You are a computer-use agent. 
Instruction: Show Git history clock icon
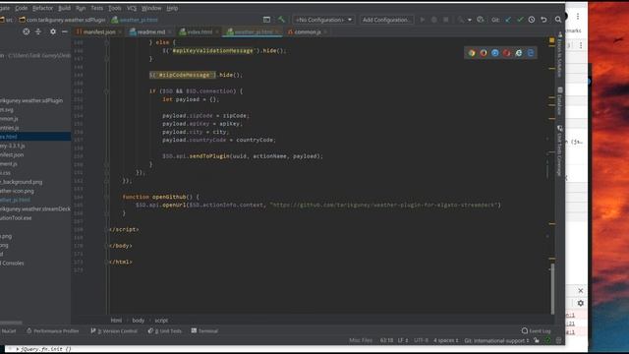click(x=532, y=20)
